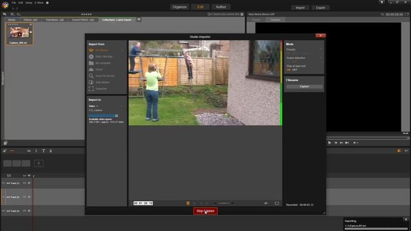Image resolution: width=411 pixels, height=231 pixels.
Task: Click the Import button
Action: click(x=300, y=8)
